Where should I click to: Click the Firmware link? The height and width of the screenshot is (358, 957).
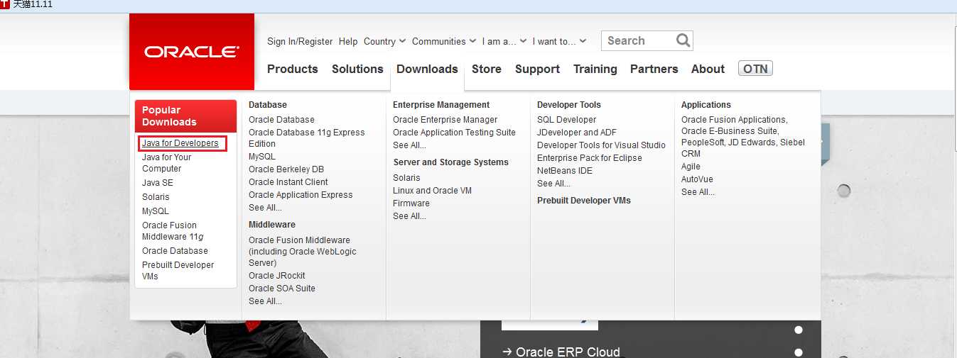pyautogui.click(x=411, y=203)
